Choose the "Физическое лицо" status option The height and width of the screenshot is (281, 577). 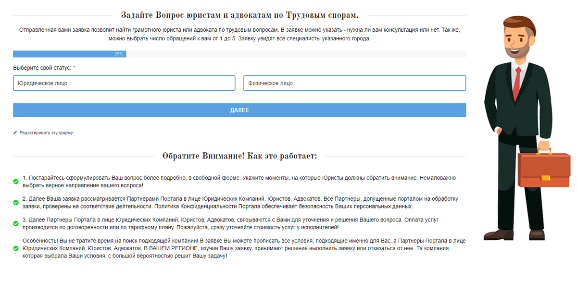pos(355,83)
